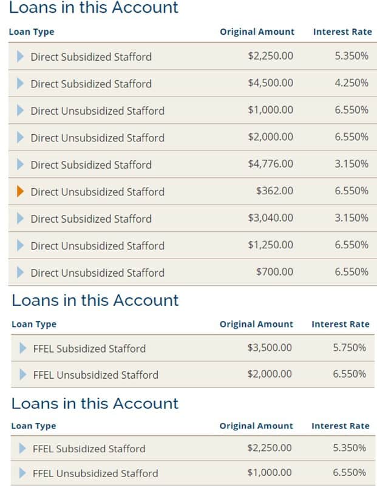This screenshot has height=488, width=377.
Task: Collapse the $362.00 Direct Unsubsidized Stafford loan
Action: 19,192
